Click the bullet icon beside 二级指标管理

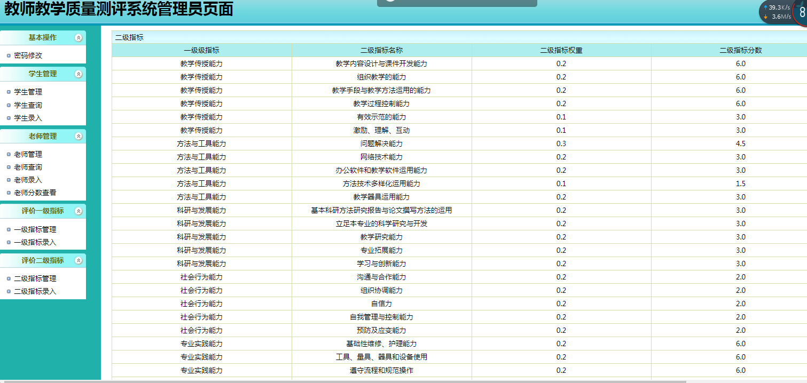point(8,278)
